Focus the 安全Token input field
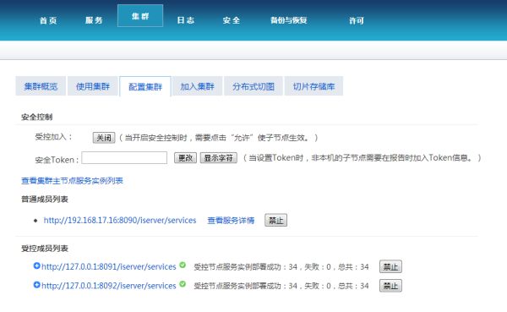The width and height of the screenshot is (507, 312). click(124, 157)
